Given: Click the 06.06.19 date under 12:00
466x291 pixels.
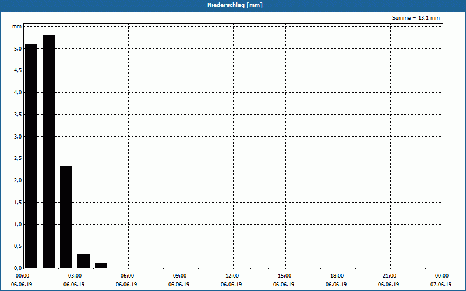Looking at the screenshot, I should coord(231,285).
